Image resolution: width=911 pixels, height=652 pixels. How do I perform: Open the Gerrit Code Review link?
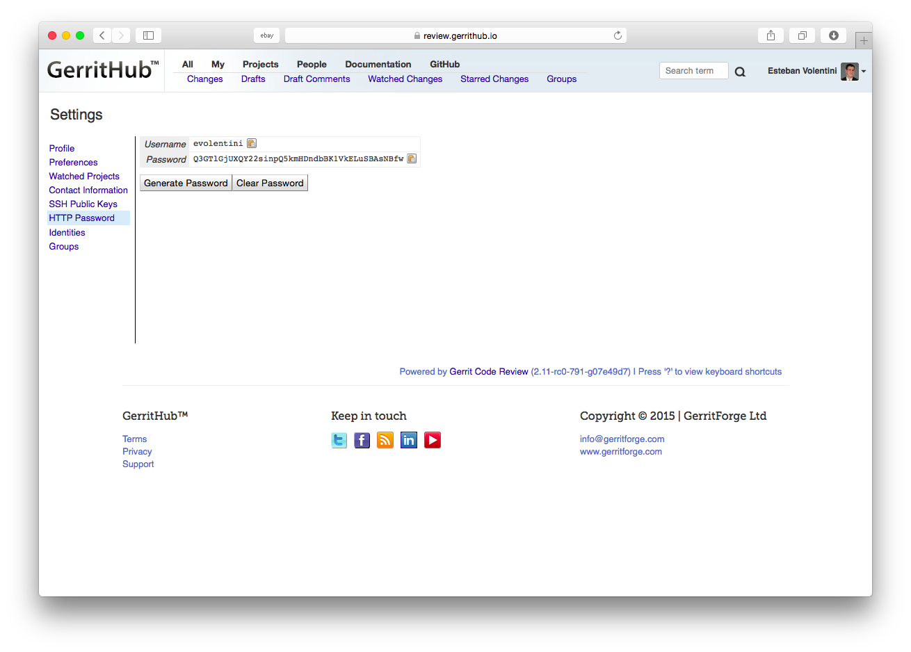(x=489, y=371)
